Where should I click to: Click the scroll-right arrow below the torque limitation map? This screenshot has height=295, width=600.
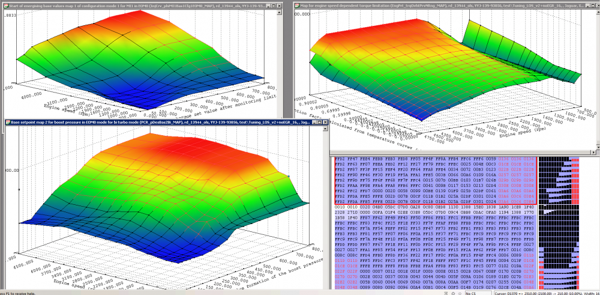click(593, 153)
